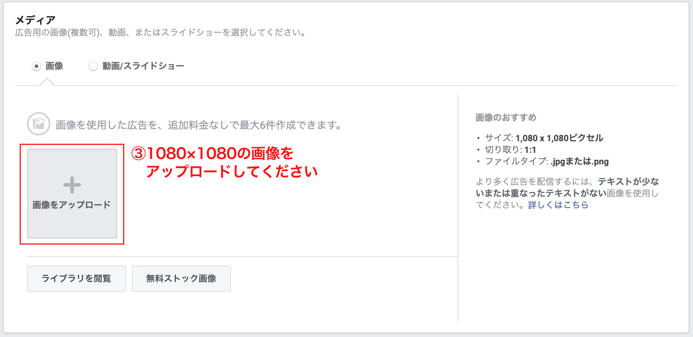Click the red ③1080×1080の画像を annotation text

pos(212,154)
